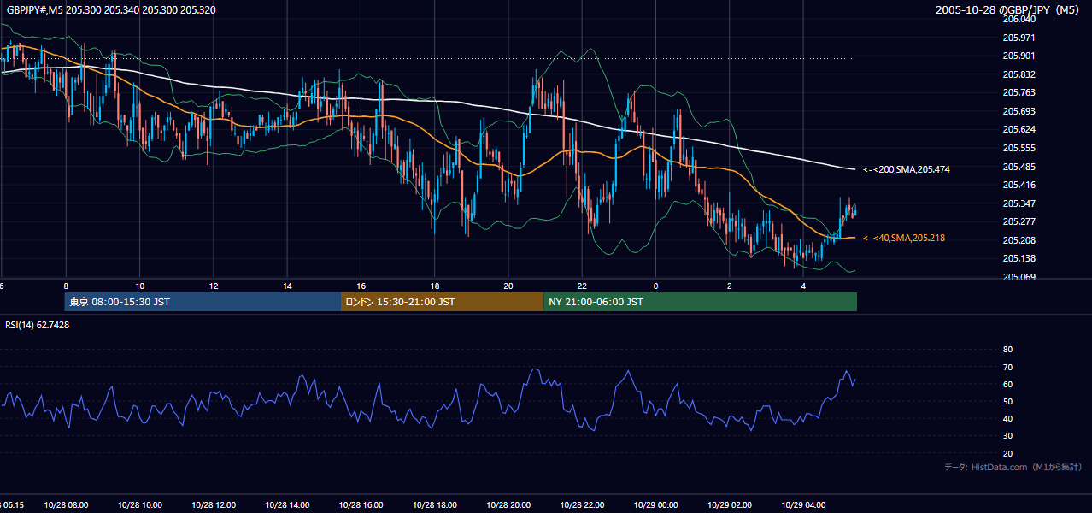Click date label 10/29 02:00
Screen dimensions: 1092x513
pyautogui.click(x=730, y=505)
